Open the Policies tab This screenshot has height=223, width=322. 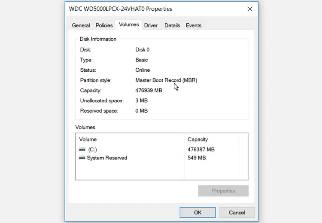104,25
